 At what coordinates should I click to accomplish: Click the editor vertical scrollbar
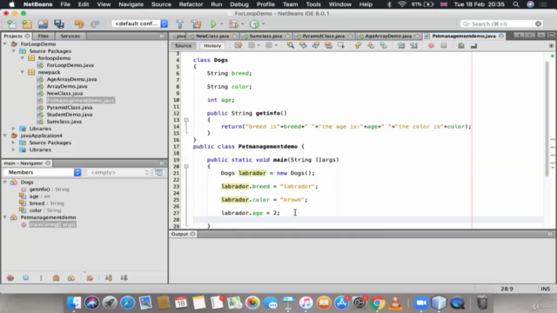pyautogui.click(x=547, y=119)
